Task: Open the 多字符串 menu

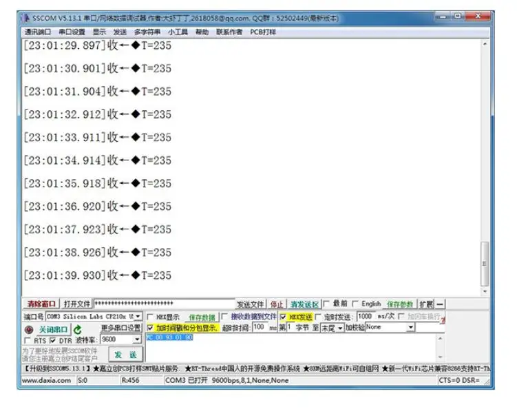Action: [x=147, y=32]
